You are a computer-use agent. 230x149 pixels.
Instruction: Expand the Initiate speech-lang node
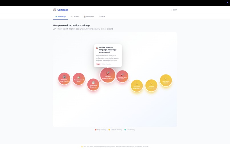coord(108,75)
